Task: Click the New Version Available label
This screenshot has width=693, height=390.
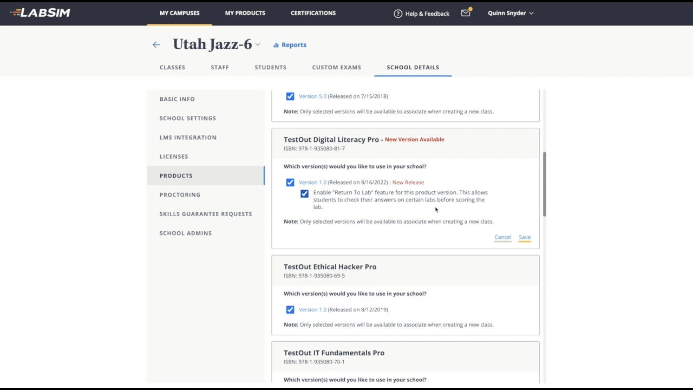Action: [x=414, y=140]
